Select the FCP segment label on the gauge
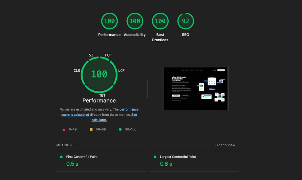This screenshot has height=180, width=302. pyautogui.click(x=108, y=55)
